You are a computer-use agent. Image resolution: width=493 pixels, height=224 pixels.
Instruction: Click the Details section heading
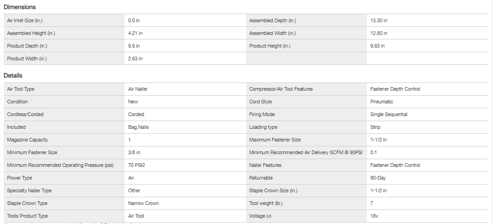point(13,76)
